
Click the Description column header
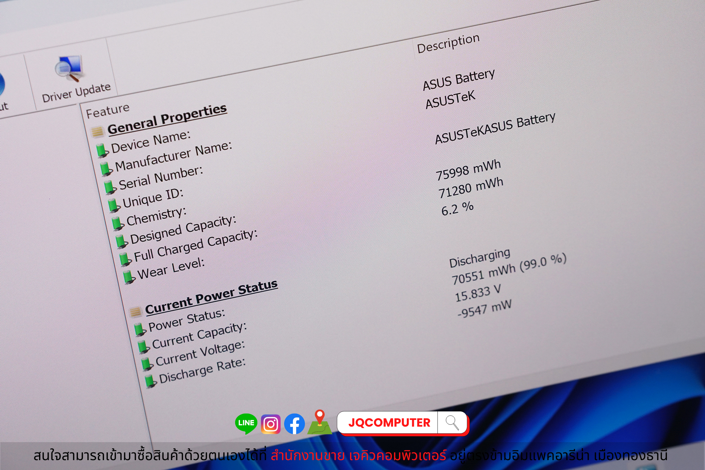coord(448,44)
